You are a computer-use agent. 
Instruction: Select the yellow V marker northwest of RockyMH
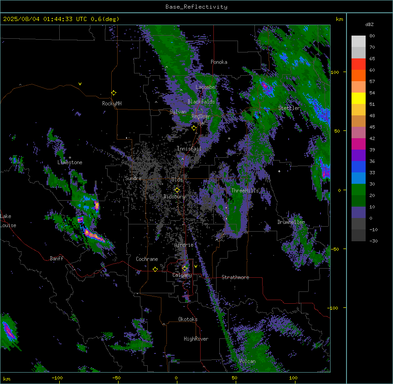(x=80, y=84)
